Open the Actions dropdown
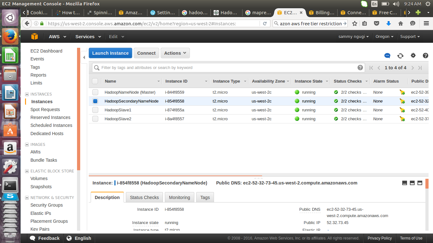The image size is (433, 243). click(175, 53)
